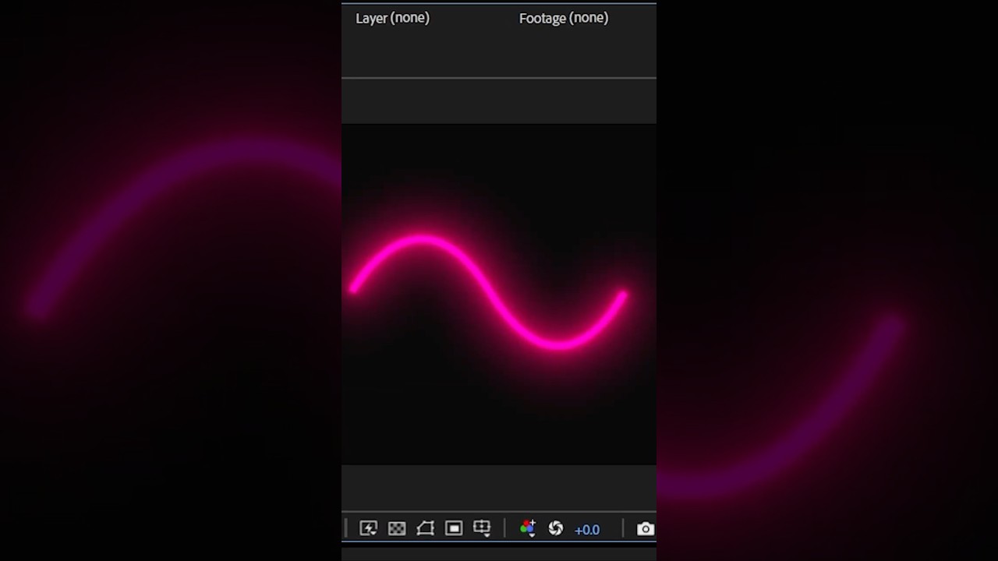Switch to the Footage (none) tab
The width and height of the screenshot is (998, 561).
tap(563, 18)
